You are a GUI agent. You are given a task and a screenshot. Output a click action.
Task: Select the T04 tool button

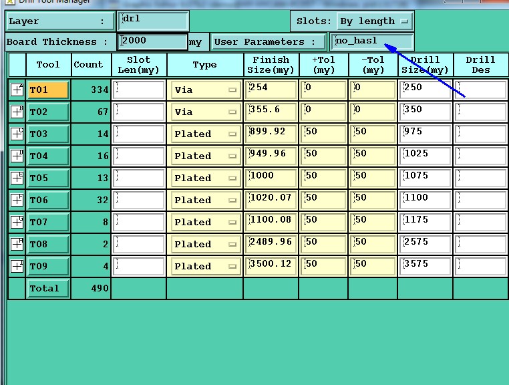tap(47, 156)
